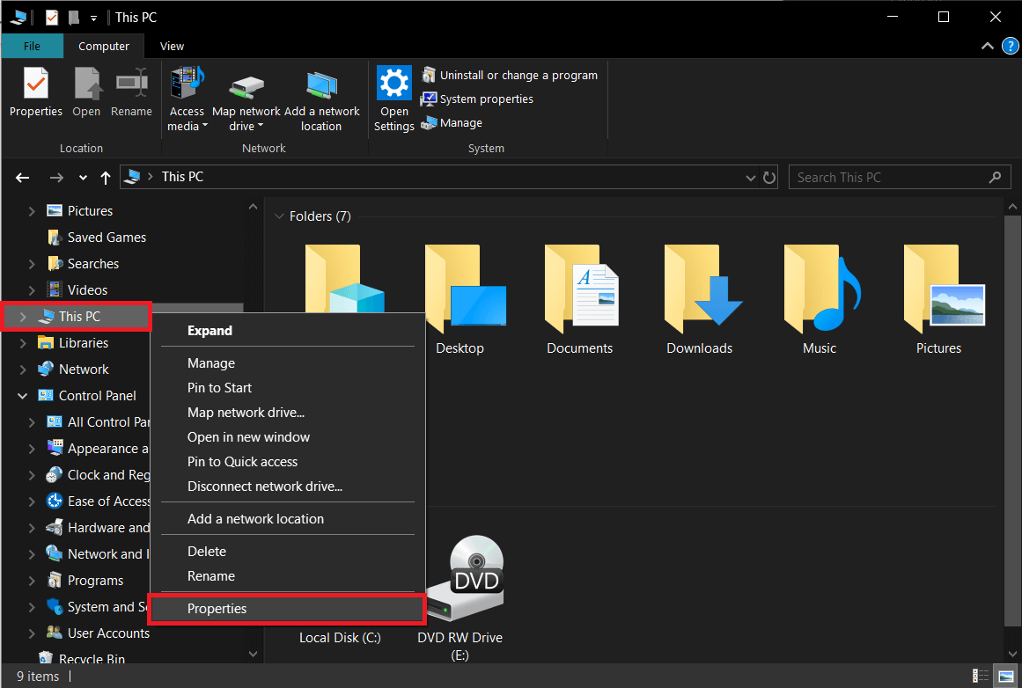The image size is (1022, 688).
Task: Click inside the Search This PC box
Action: 889,177
